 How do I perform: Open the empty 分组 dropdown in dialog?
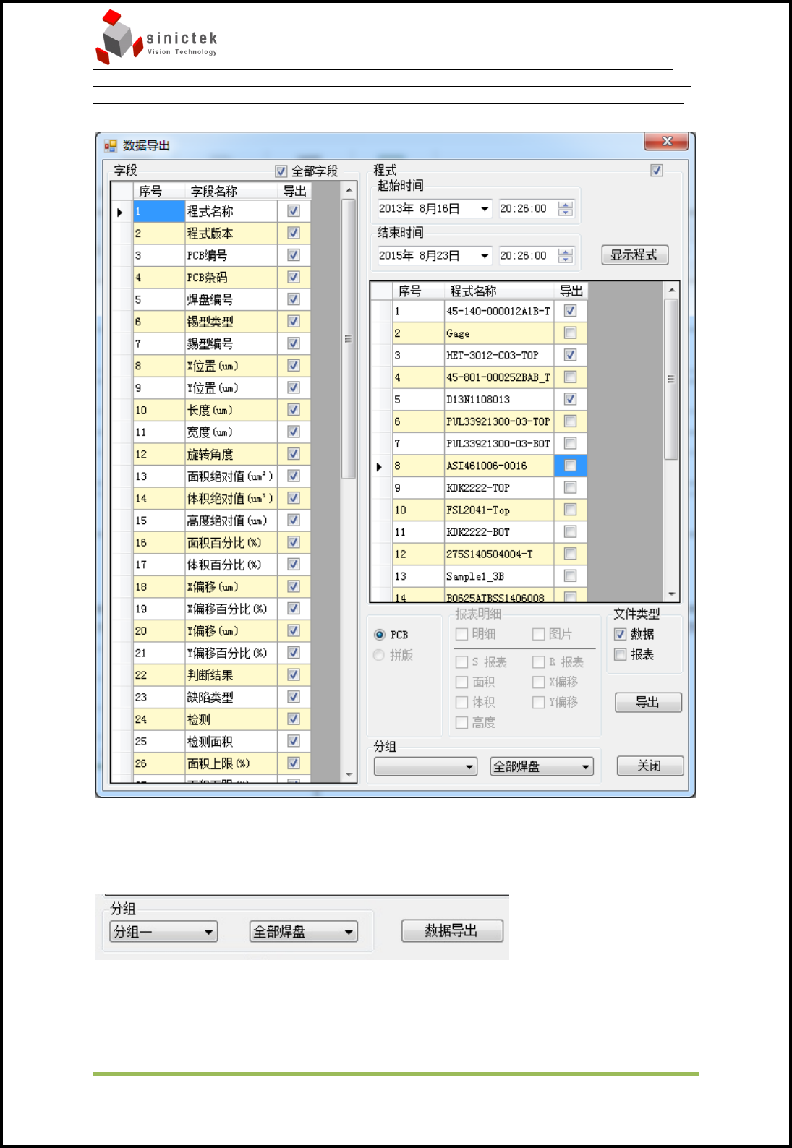[425, 766]
